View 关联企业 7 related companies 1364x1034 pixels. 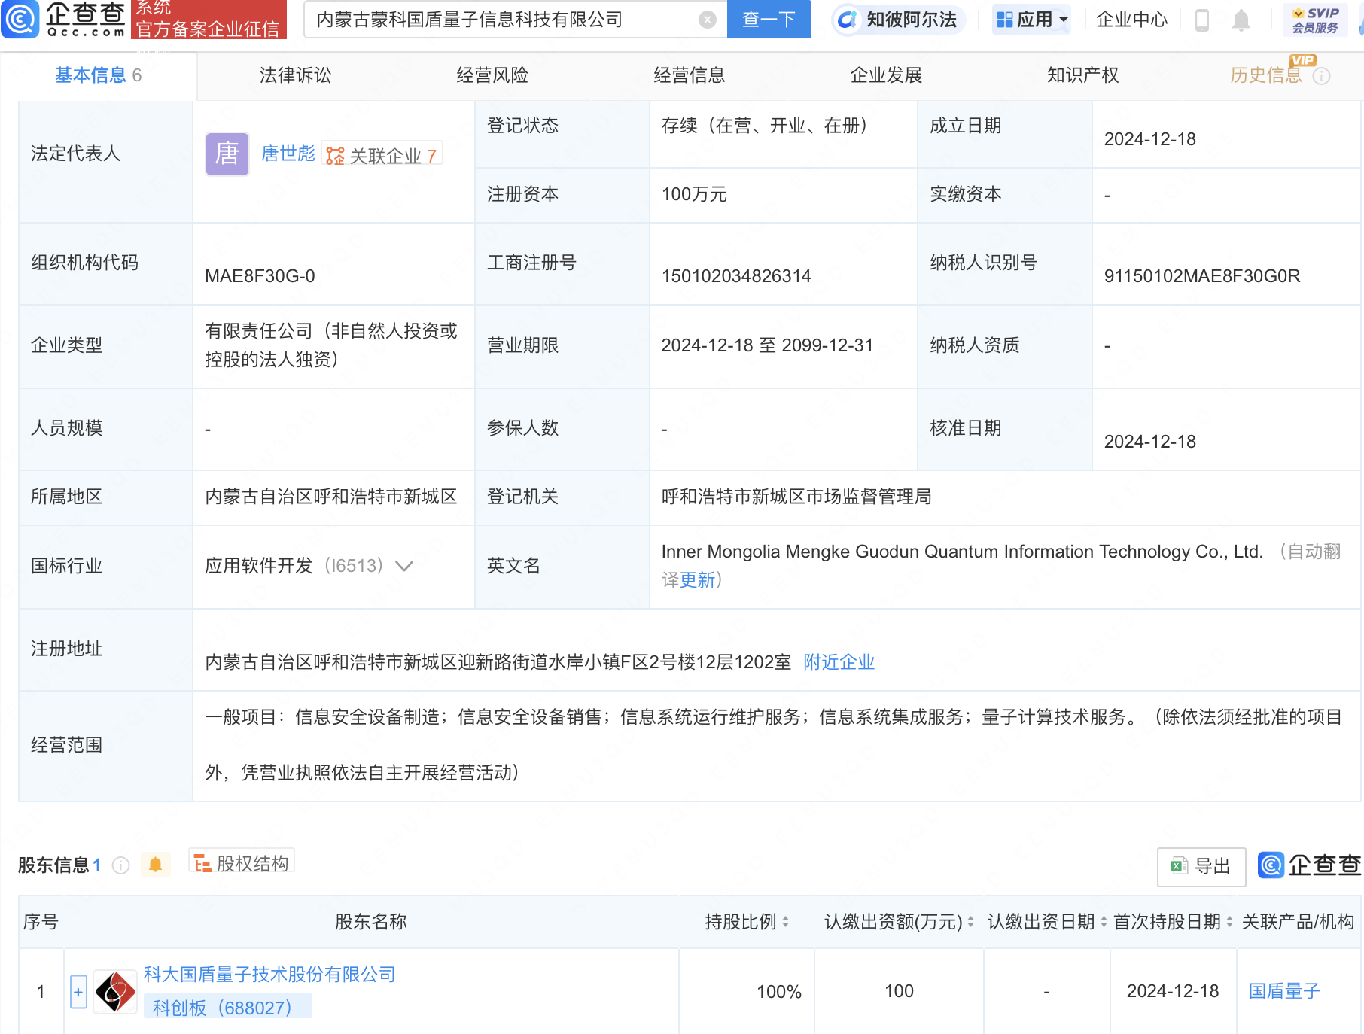click(x=382, y=155)
